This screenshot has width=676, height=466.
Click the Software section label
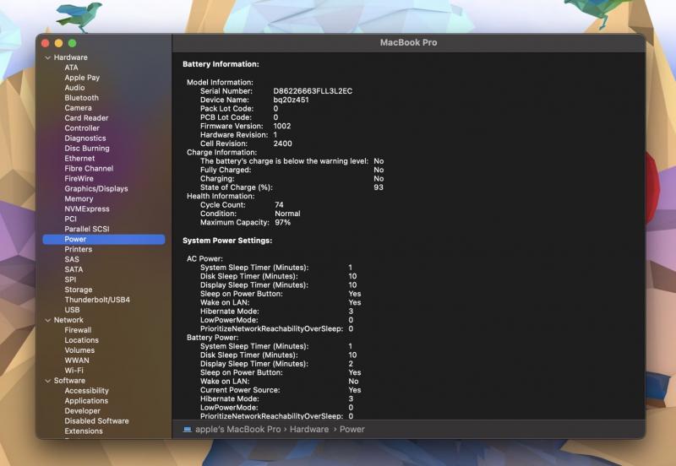(69, 381)
